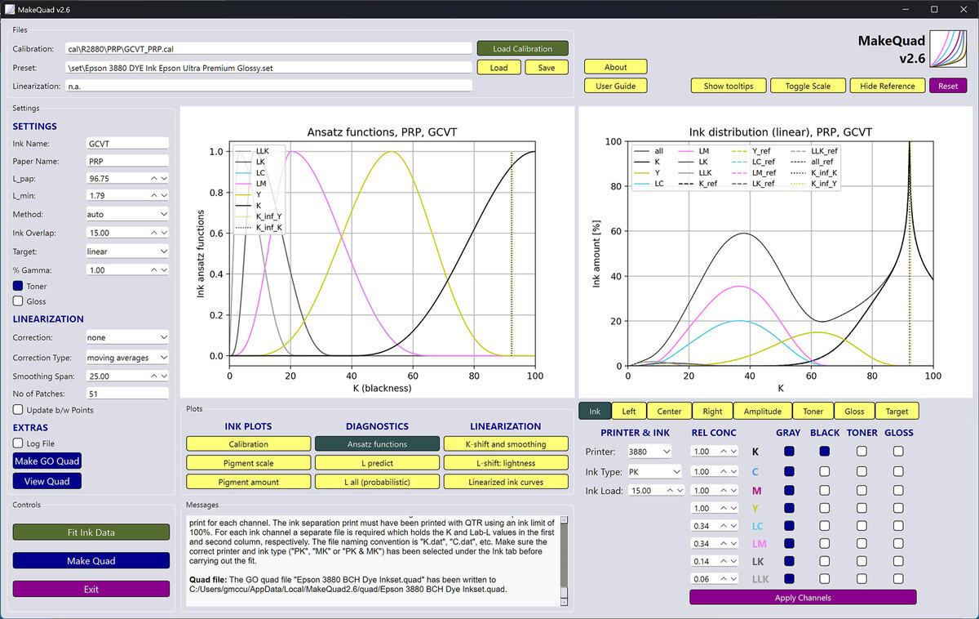Enable the BLACK checkbox for C channel
This screenshot has height=619, width=979.
coord(825,471)
